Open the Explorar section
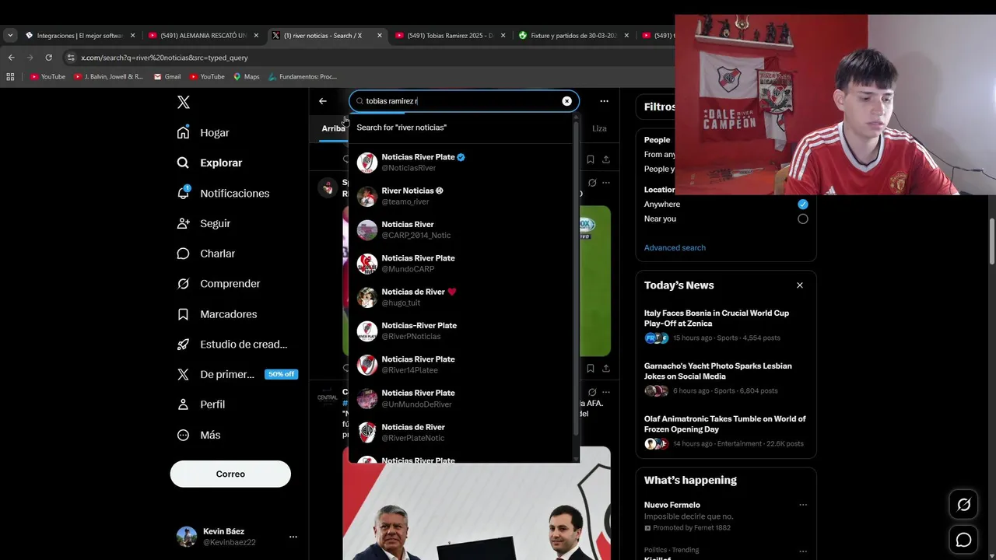Viewport: 996px width, 560px height. coord(209,163)
